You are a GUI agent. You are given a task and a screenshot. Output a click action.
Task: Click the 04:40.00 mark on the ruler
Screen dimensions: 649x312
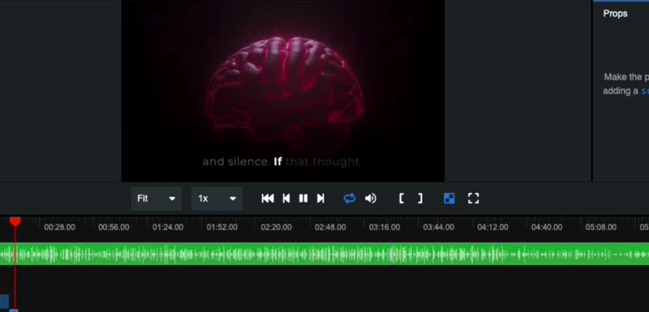tap(547, 227)
